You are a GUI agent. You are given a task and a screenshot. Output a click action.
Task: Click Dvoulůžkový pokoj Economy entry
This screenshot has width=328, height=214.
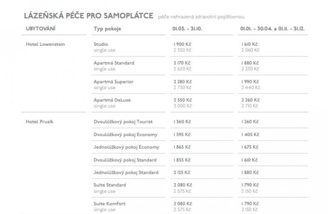[125, 135]
